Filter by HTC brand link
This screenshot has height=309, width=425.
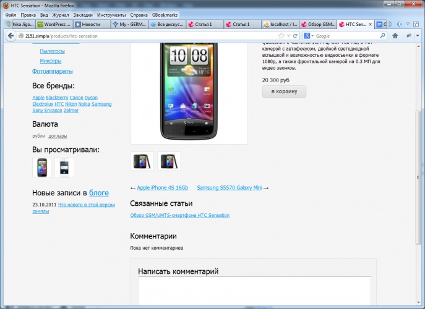(x=59, y=104)
